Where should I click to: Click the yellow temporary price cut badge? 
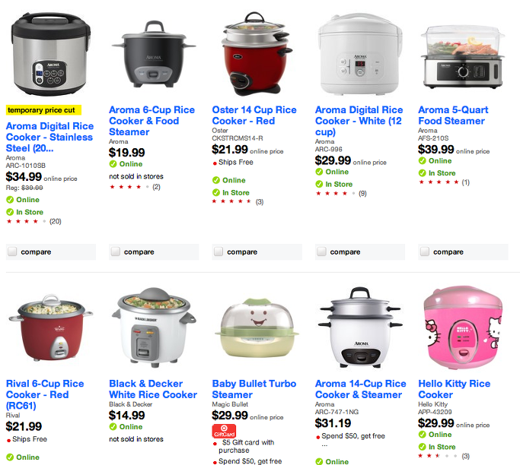pyautogui.click(x=43, y=110)
